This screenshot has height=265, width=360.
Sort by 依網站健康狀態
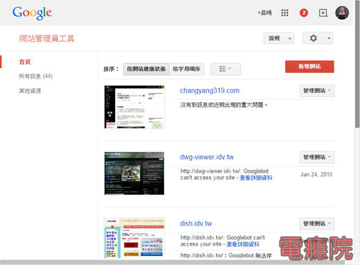pos(146,69)
